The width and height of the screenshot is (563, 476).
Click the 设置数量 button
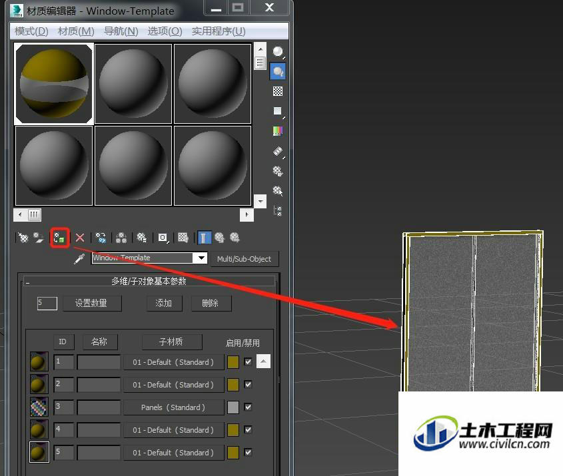point(91,303)
